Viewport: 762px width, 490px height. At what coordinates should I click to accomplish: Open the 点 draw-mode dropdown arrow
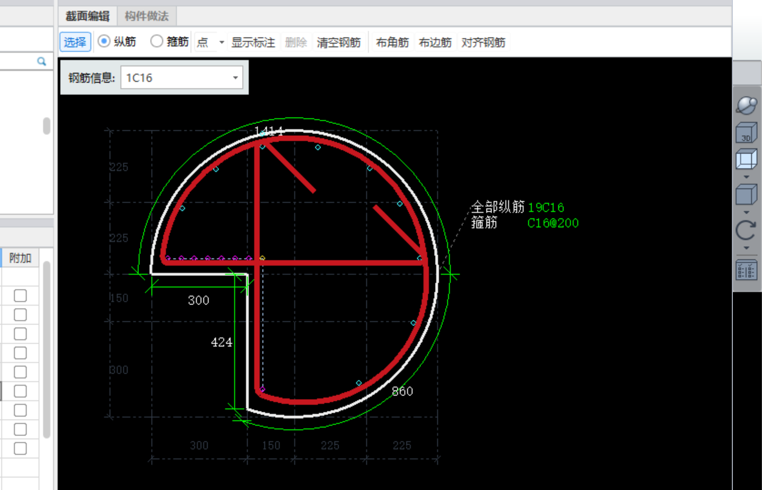(x=221, y=42)
